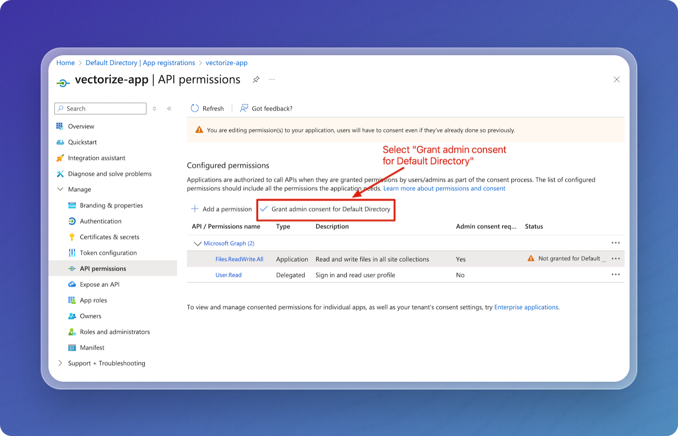Open the ellipsis menu beside the page title
This screenshot has width=678, height=436.
click(272, 79)
